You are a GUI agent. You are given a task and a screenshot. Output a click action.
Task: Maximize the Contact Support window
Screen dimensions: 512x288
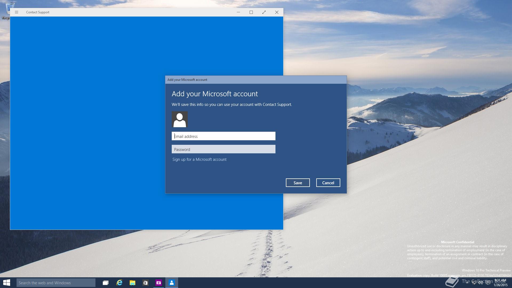click(251, 12)
